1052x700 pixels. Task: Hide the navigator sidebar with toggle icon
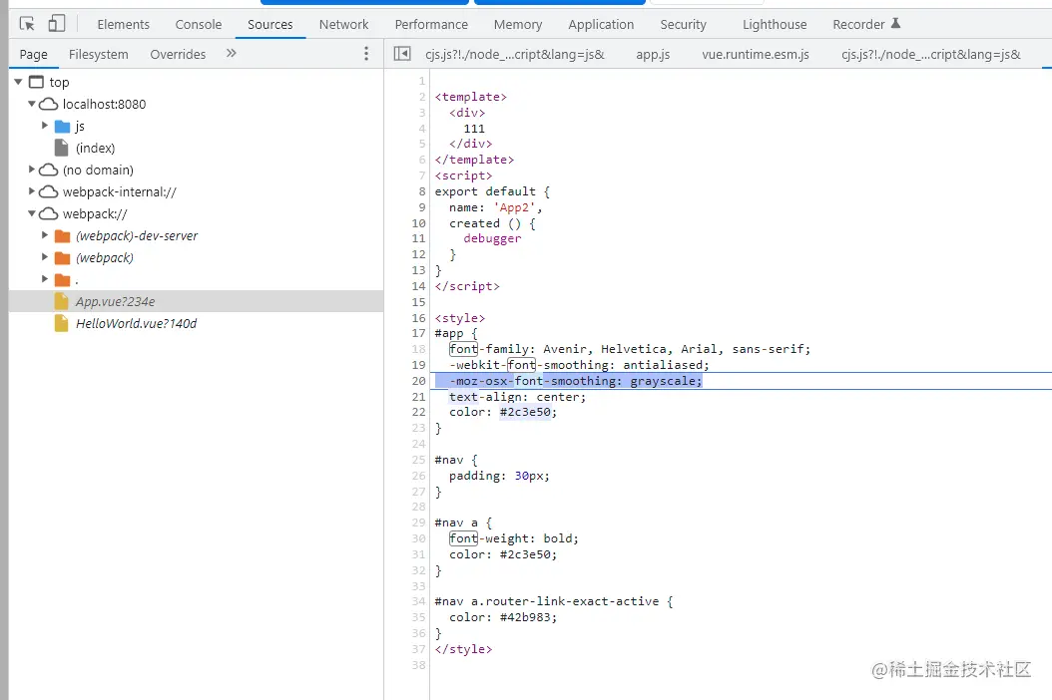[x=402, y=54]
